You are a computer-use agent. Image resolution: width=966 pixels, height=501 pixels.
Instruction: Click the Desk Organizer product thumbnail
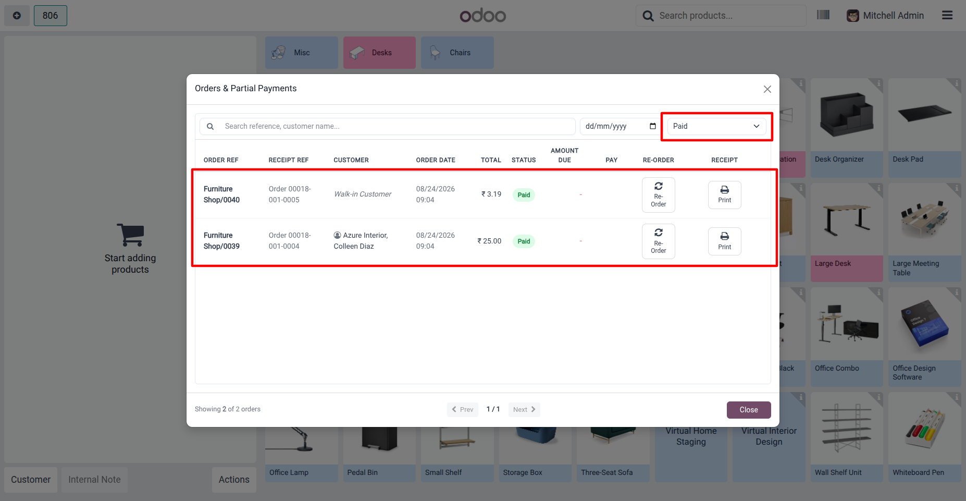pos(847,115)
